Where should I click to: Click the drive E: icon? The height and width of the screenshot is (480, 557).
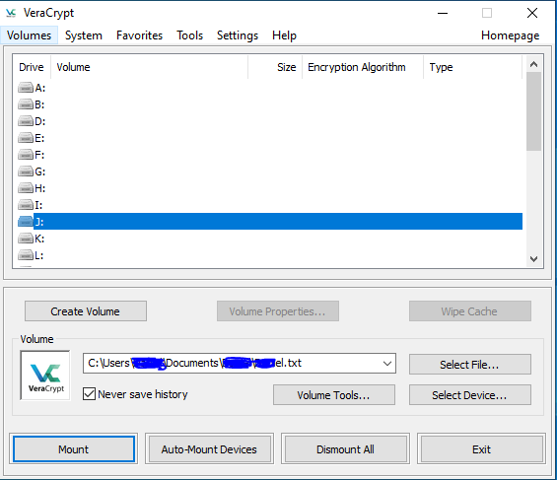[x=26, y=138]
